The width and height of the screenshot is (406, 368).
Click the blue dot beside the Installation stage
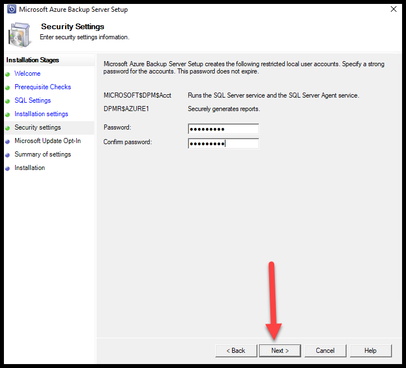tap(7, 169)
